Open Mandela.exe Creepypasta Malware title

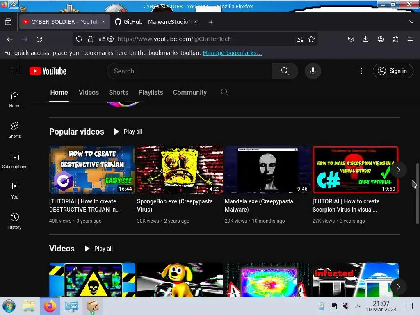point(259,205)
